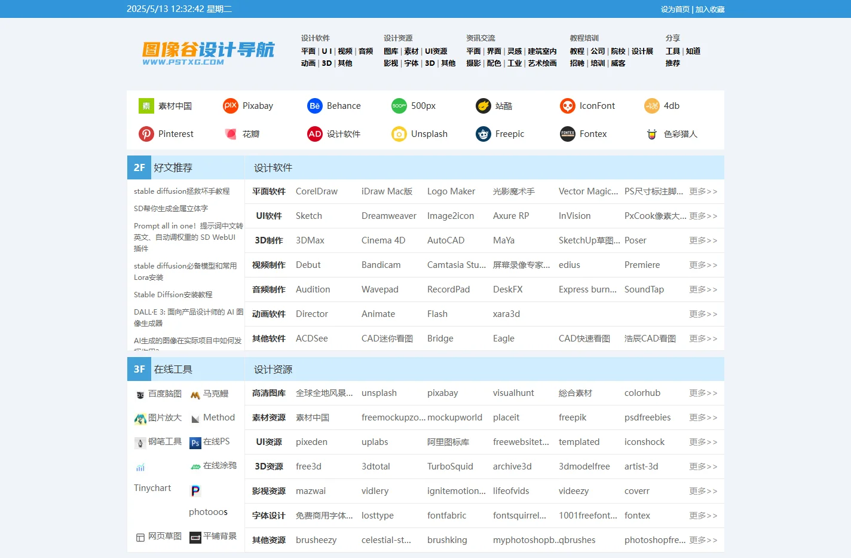Open the Method tool icon

pos(195,419)
